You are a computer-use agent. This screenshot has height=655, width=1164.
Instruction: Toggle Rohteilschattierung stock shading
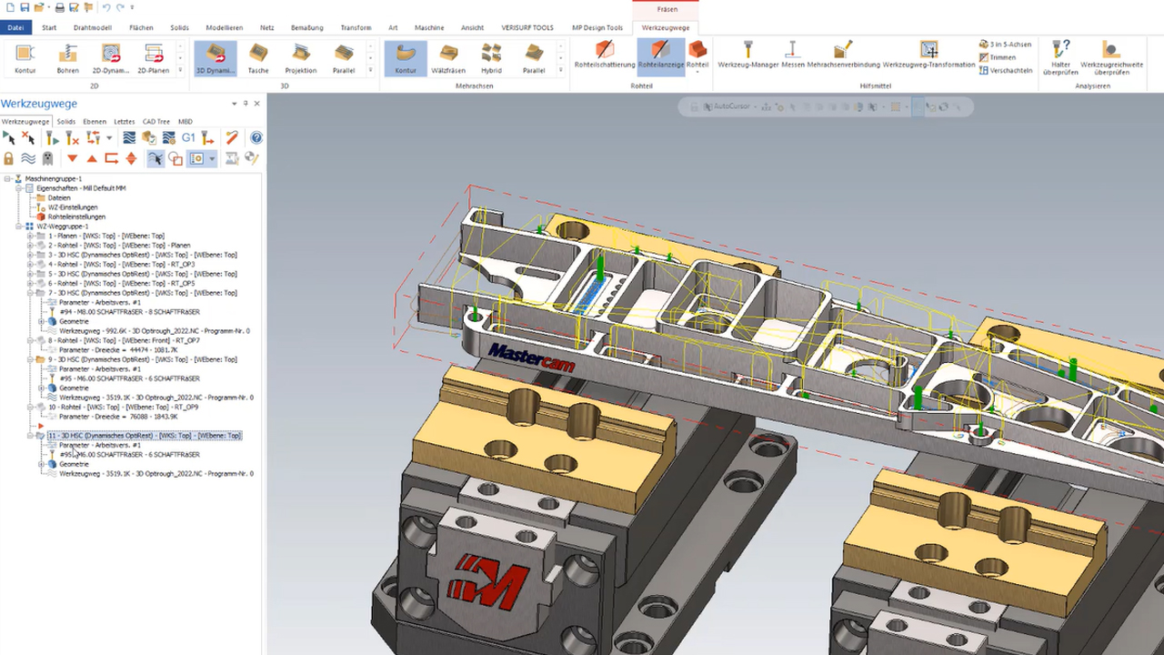605,55
